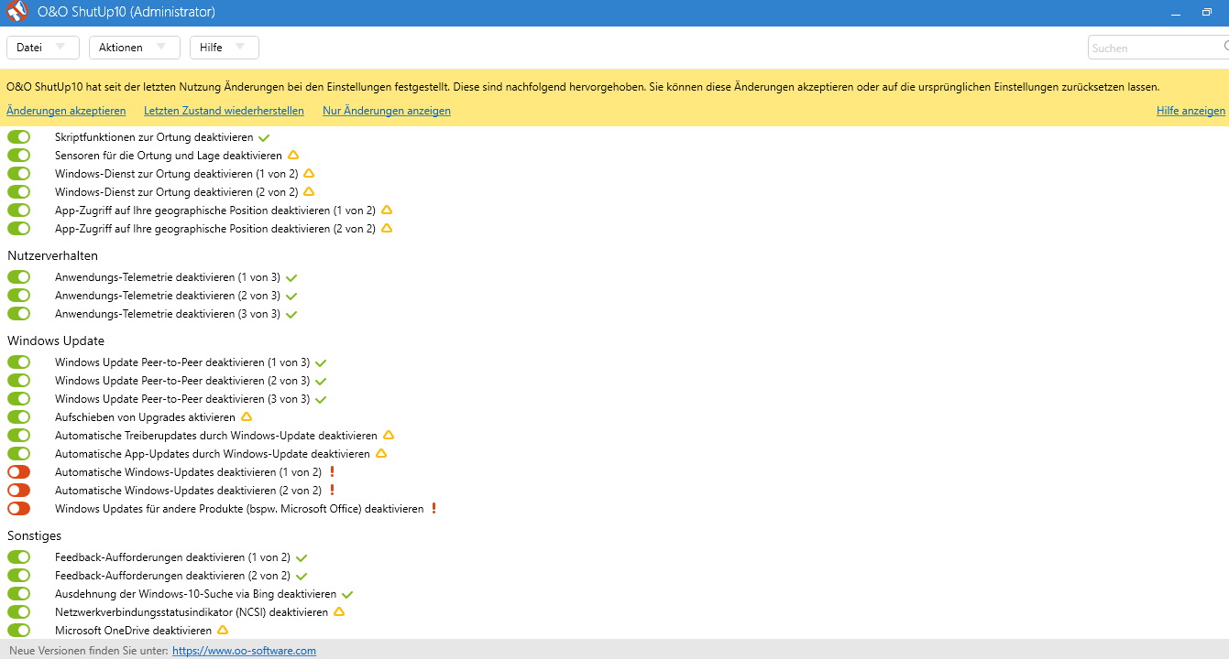This screenshot has width=1229, height=659.
Task: Click the Nutzerverhalten section heading
Action: 52,255
